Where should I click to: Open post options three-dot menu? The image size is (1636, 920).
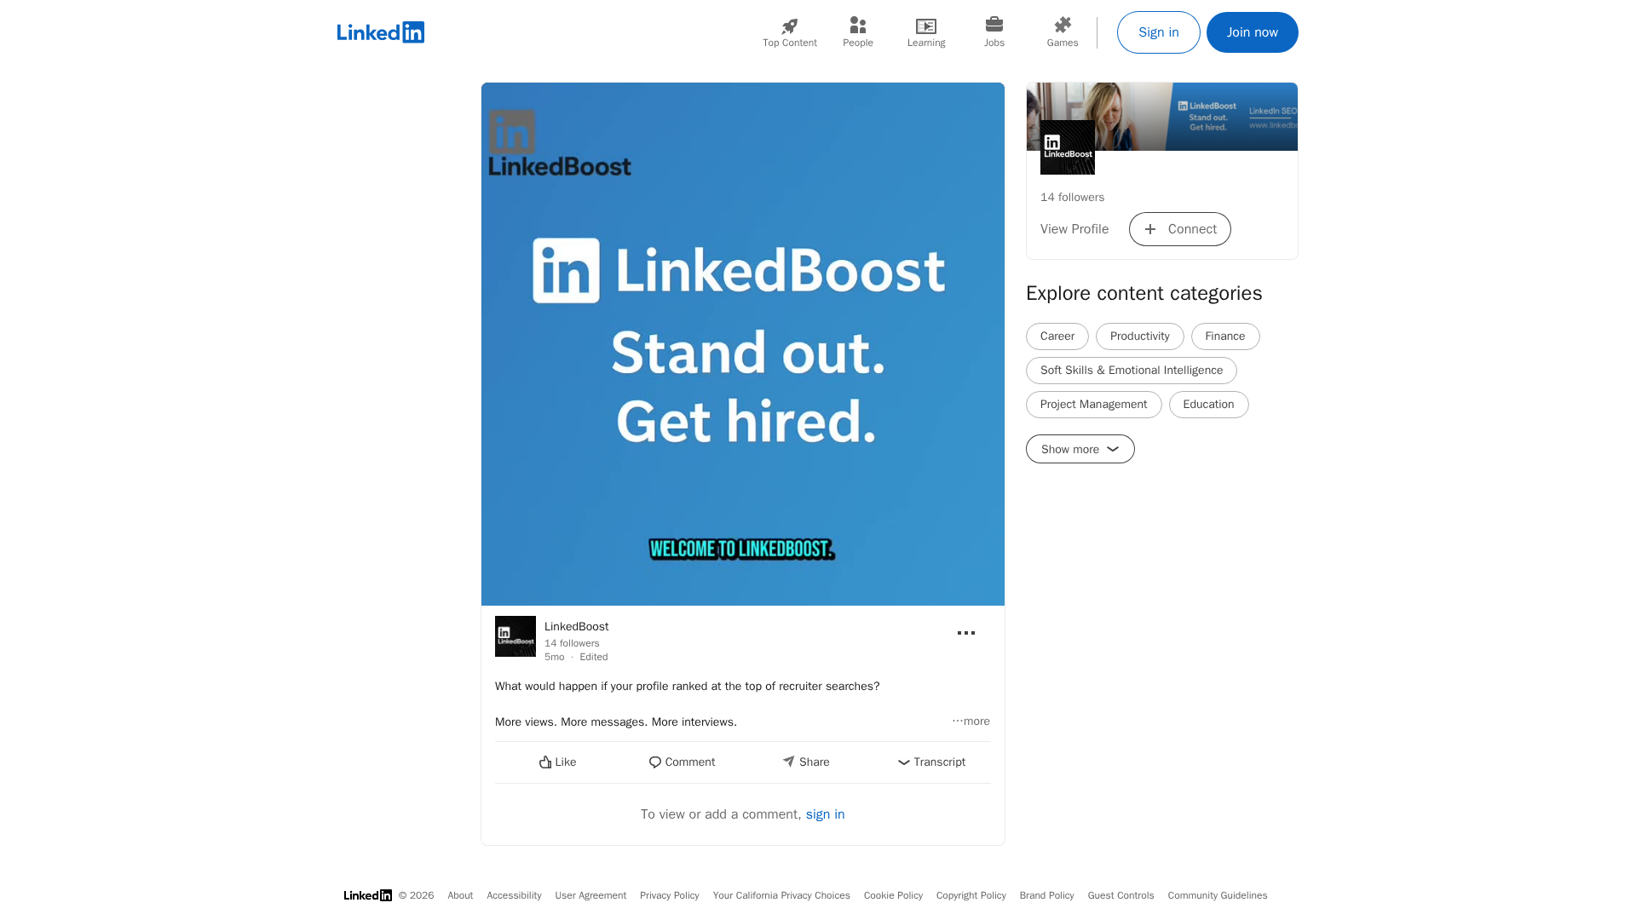[x=965, y=633]
